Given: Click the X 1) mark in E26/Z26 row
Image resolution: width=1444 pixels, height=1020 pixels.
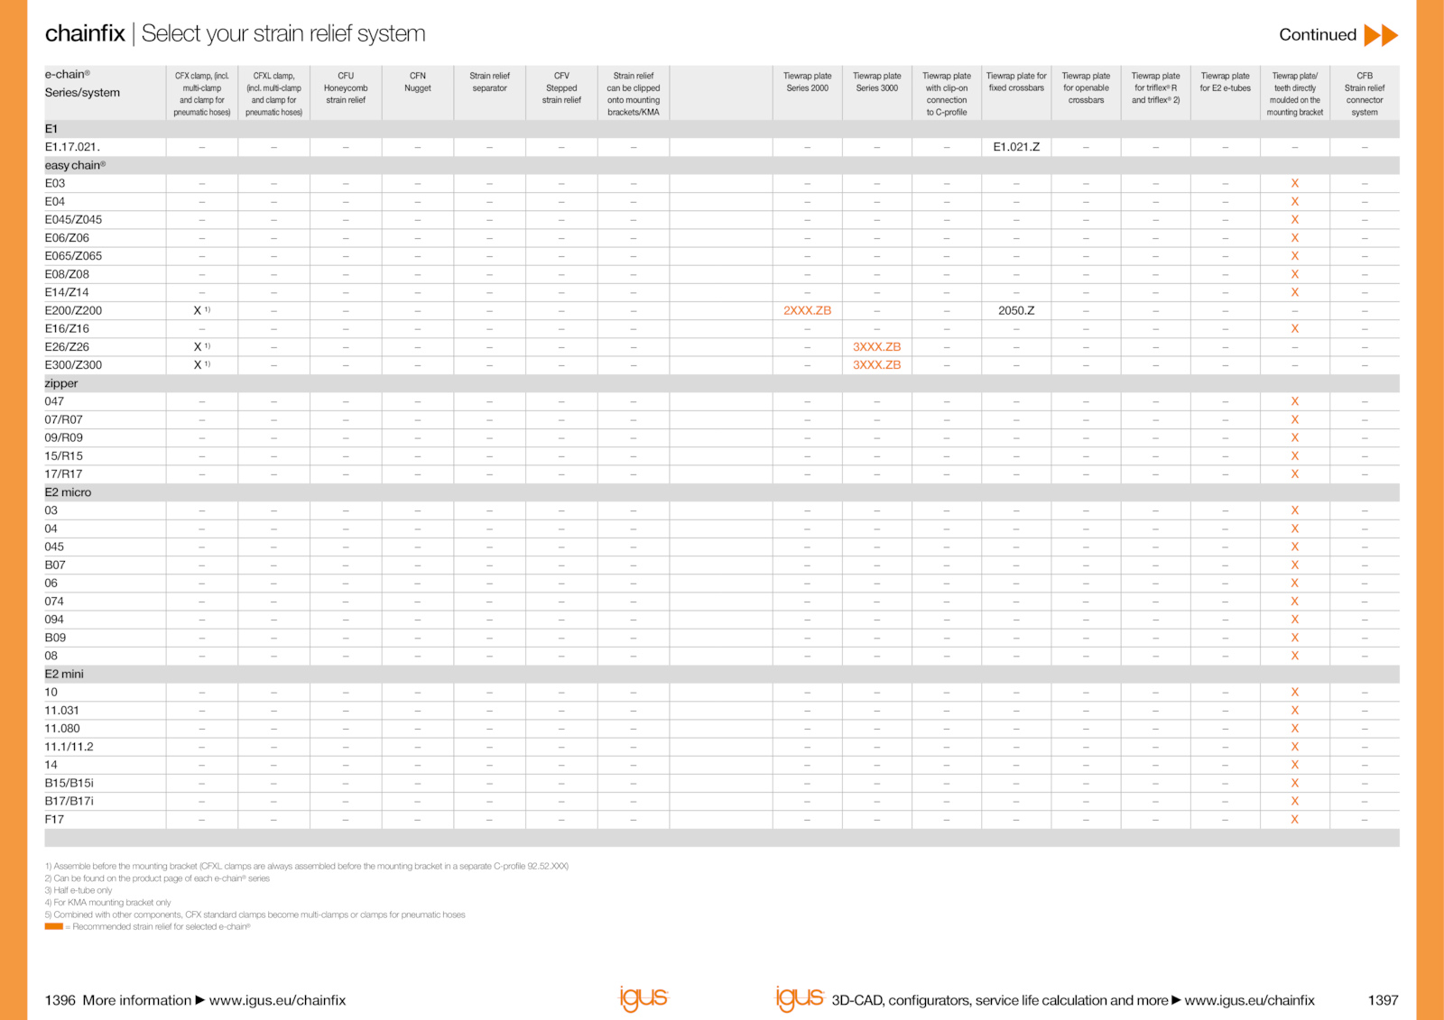Looking at the screenshot, I should 202,346.
